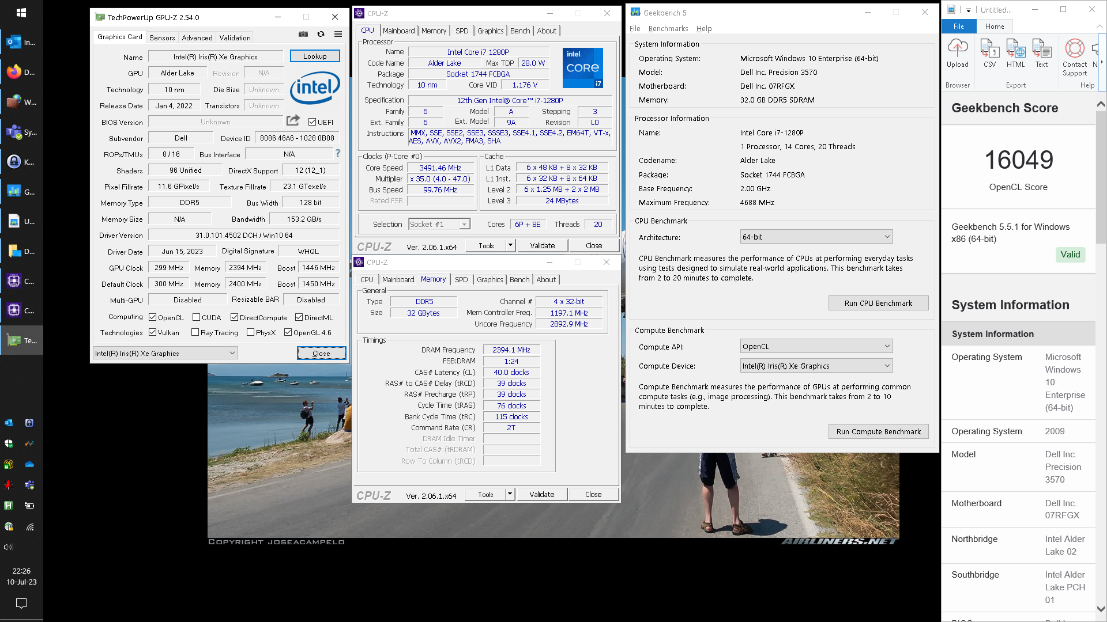Click the Windows Security shield tray icon
The image size is (1107, 622).
(9, 443)
